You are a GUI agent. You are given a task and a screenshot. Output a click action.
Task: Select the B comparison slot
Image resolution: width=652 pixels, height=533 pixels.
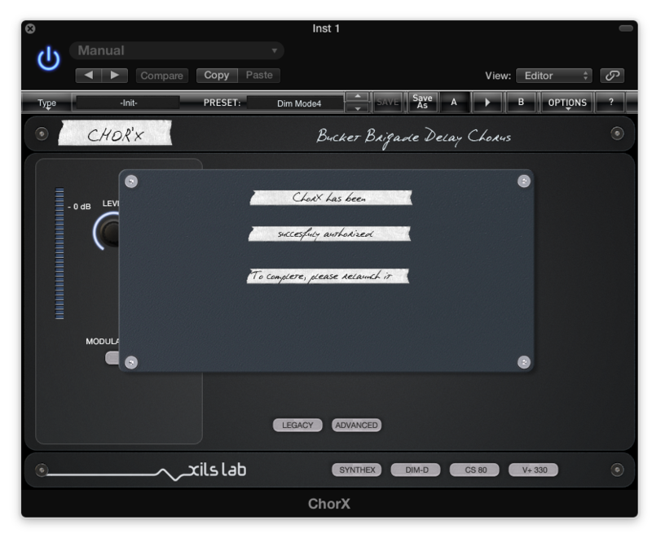pyautogui.click(x=521, y=102)
